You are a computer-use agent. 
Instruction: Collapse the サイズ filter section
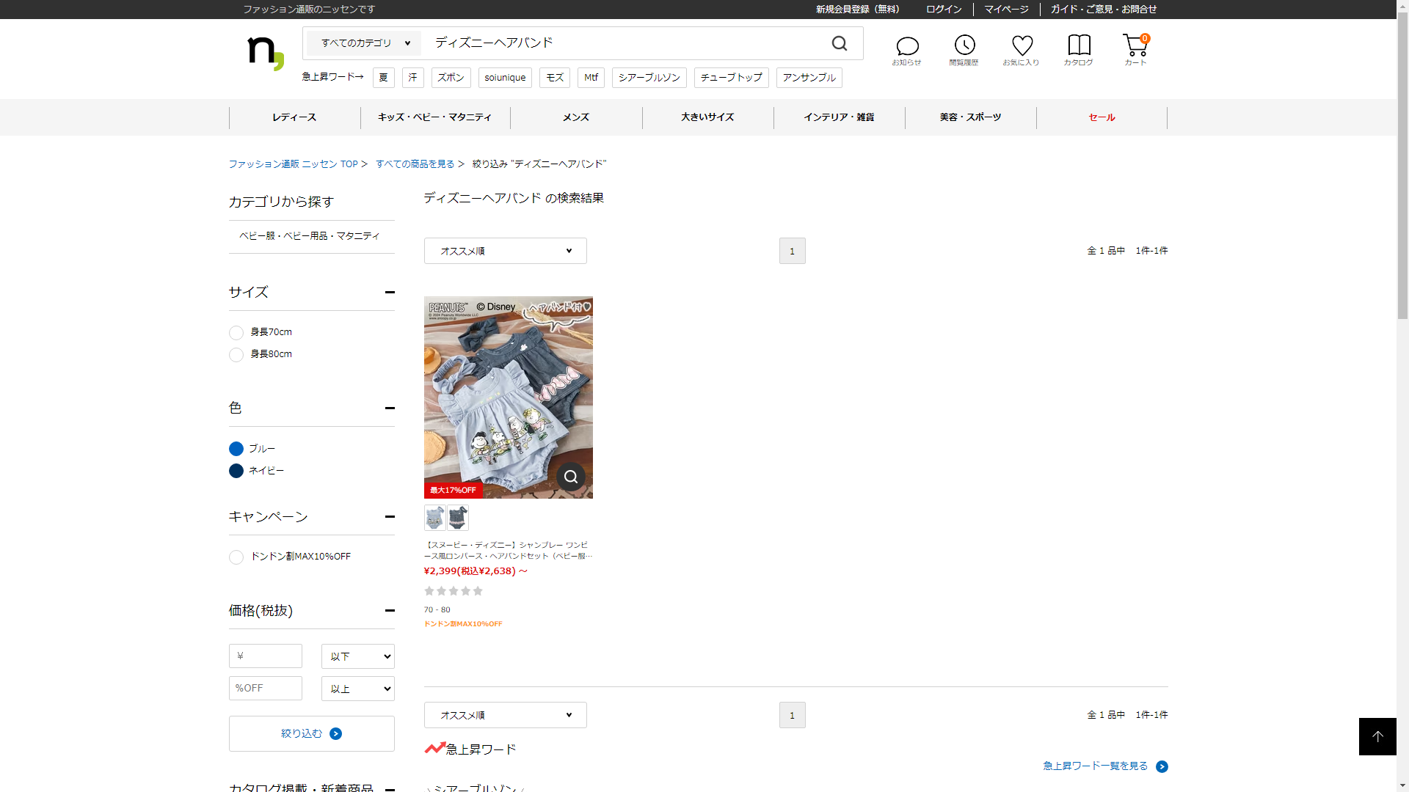pyautogui.click(x=390, y=292)
